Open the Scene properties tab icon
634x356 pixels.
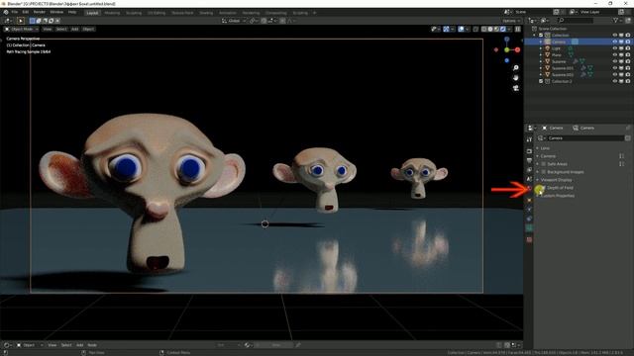pyautogui.click(x=529, y=179)
